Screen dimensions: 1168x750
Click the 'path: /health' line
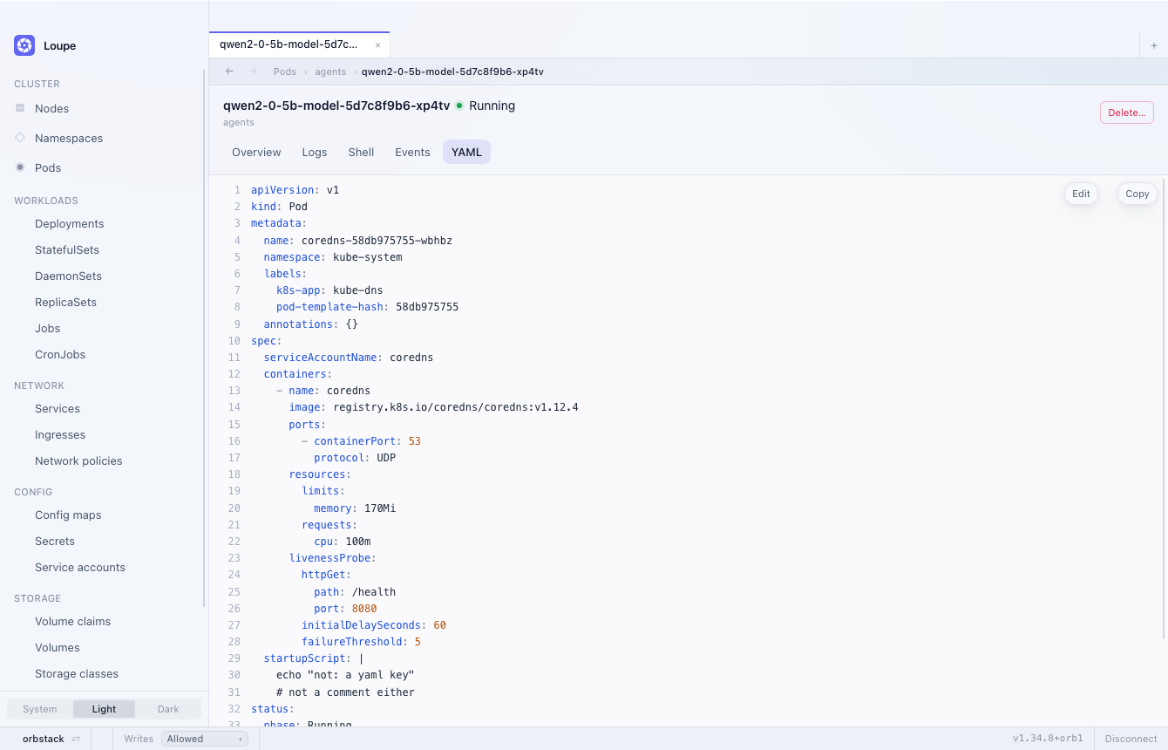point(355,592)
